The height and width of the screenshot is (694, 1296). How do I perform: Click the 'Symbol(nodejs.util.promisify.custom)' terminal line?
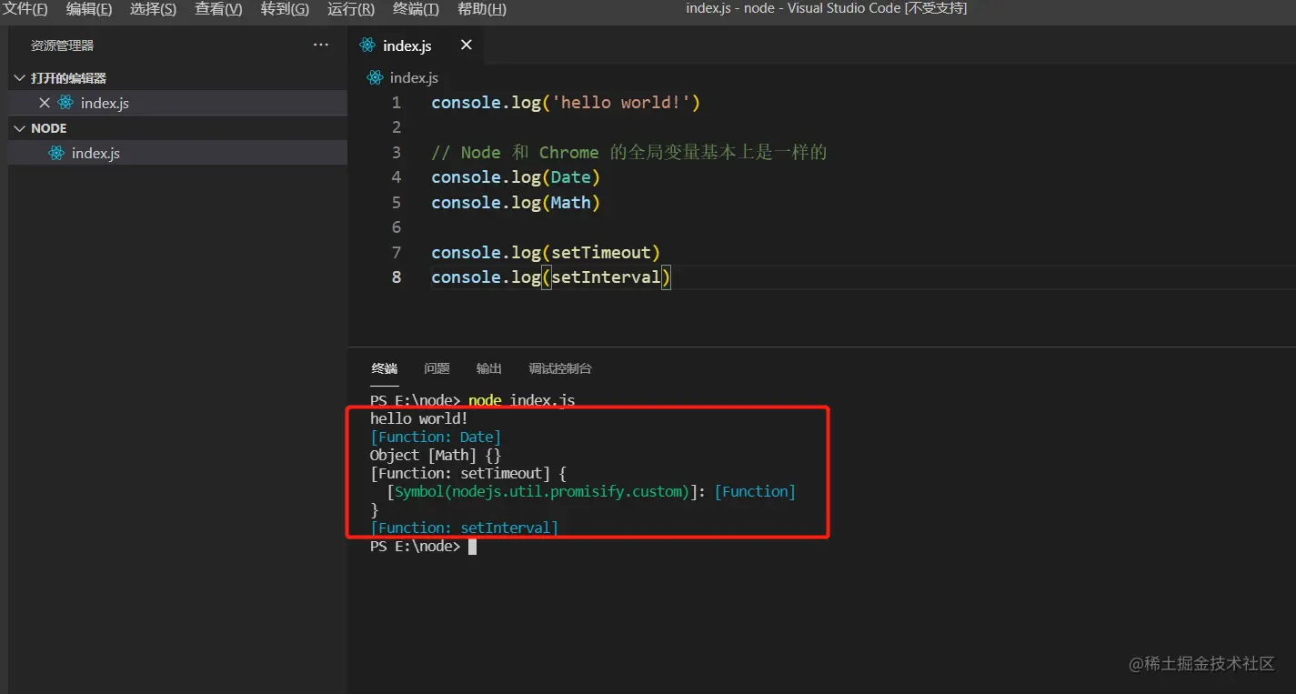(x=591, y=491)
